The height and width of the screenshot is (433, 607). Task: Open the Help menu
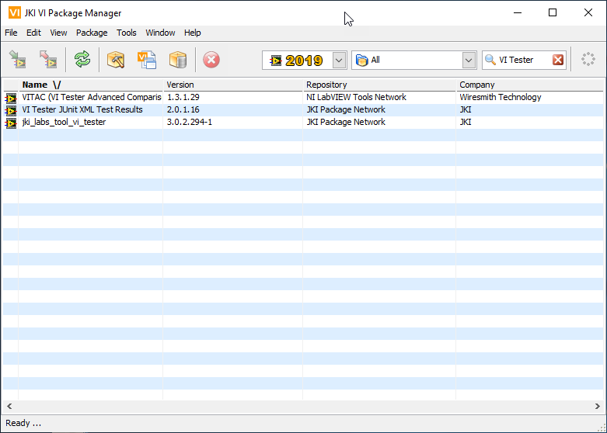point(193,33)
